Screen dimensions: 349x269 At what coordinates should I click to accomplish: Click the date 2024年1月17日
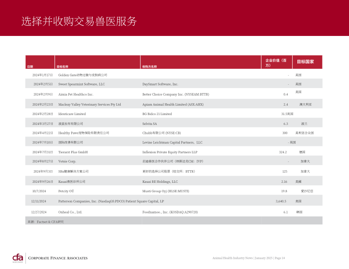click(42, 75)
